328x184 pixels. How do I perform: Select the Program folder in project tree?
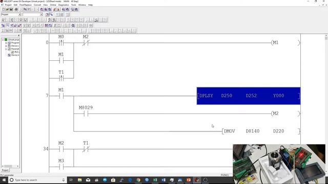point(14,43)
